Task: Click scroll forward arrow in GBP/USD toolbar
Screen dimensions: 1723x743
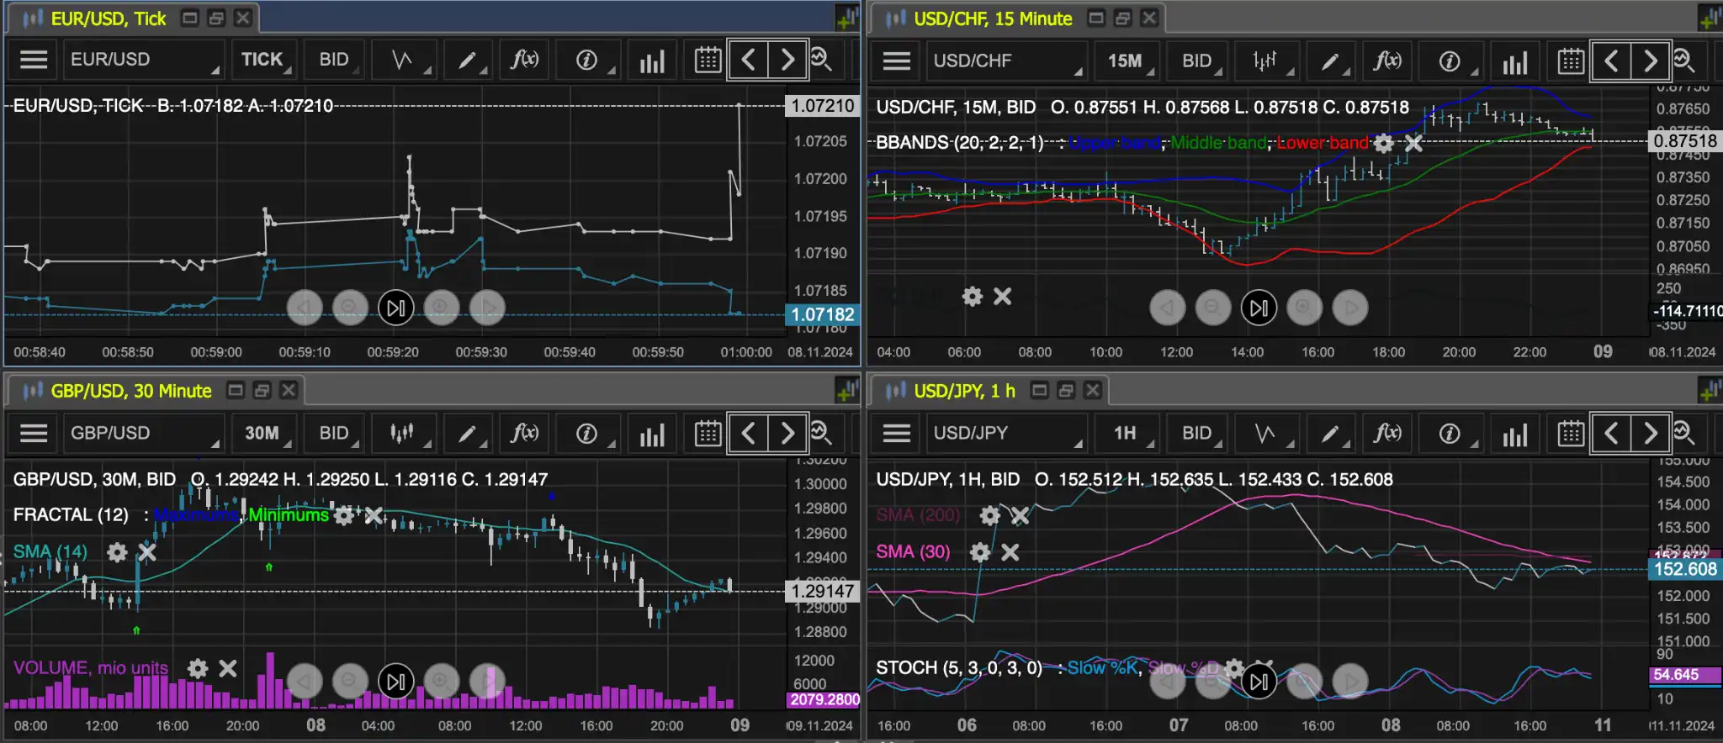Action: coord(787,434)
